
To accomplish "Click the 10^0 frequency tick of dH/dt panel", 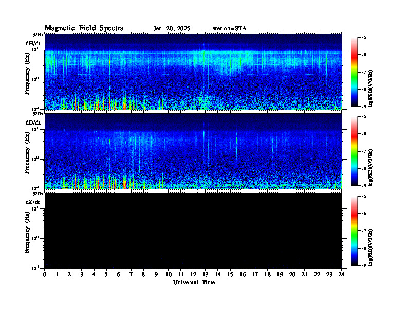I will [35, 79].
